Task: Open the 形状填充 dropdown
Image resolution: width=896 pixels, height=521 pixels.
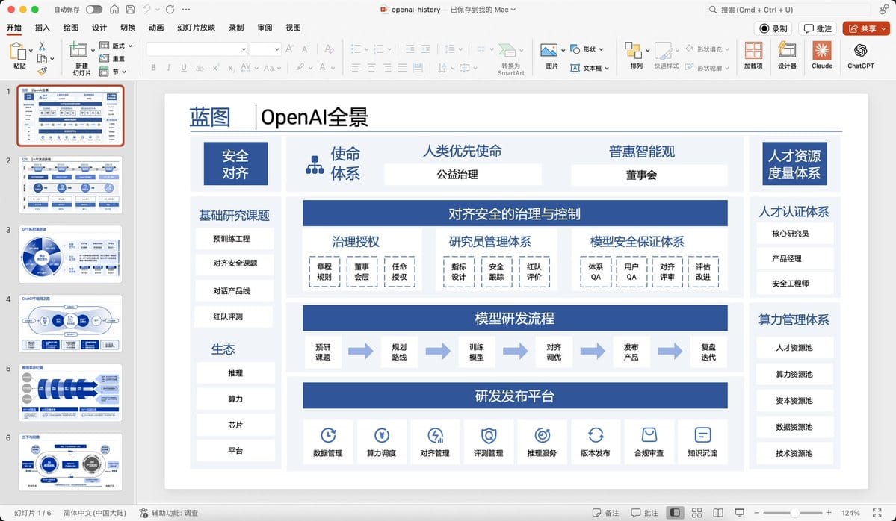Action: tap(708, 49)
